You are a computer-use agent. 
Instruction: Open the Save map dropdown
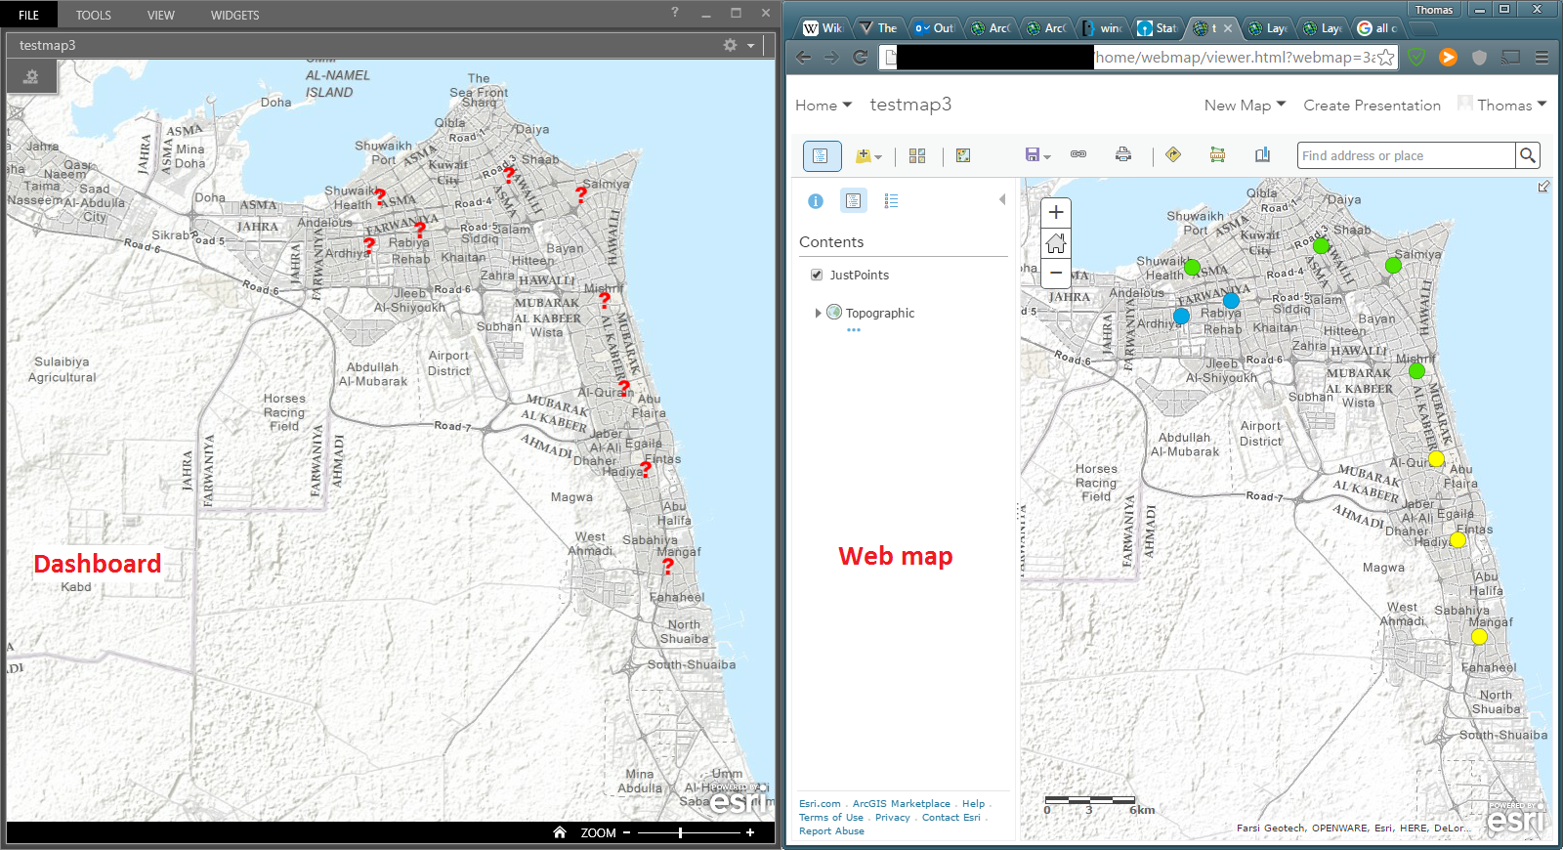click(x=1037, y=155)
